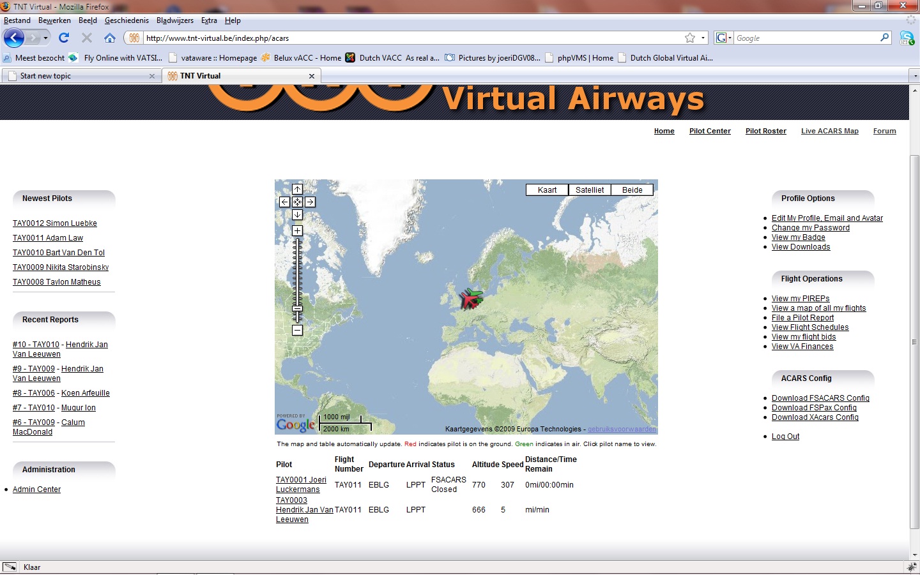Open Edit My Profile, Email and Avatar

[827, 218]
